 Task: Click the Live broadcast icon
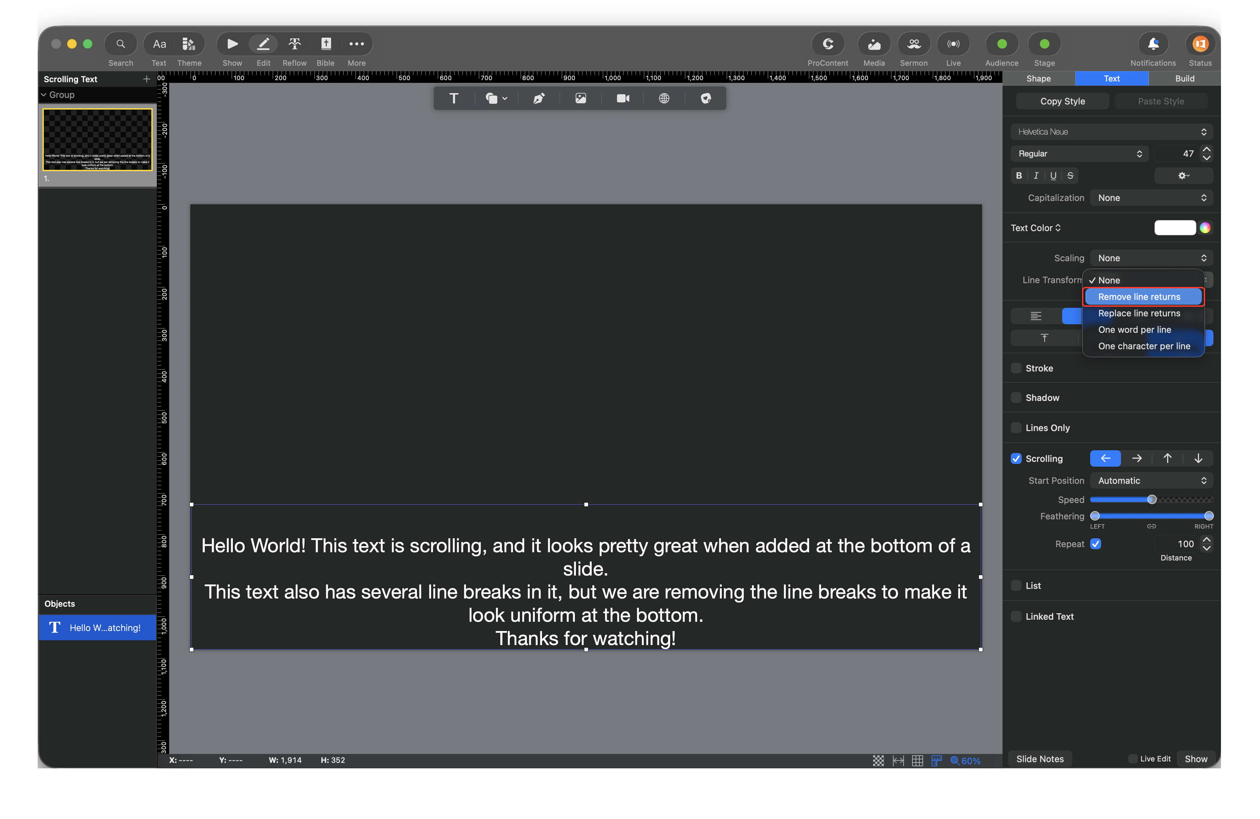tap(953, 44)
